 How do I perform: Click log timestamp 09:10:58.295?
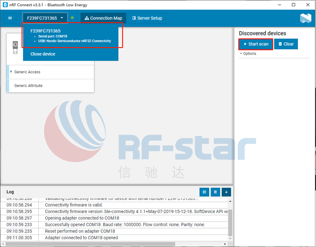click(x=19, y=212)
